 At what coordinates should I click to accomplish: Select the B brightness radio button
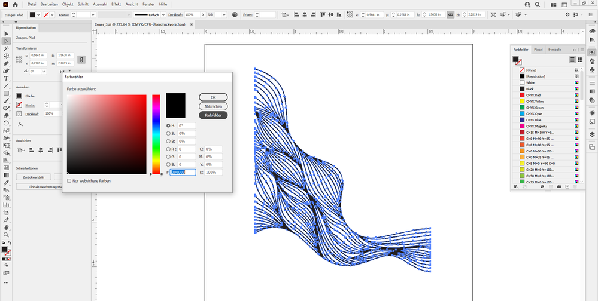(168, 141)
